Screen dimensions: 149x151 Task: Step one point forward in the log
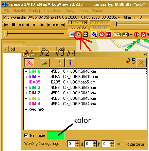[42, 25]
